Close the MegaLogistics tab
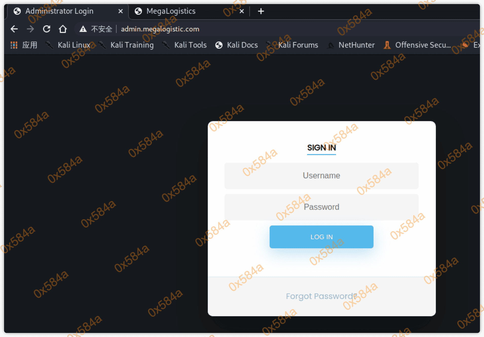 pyautogui.click(x=242, y=11)
